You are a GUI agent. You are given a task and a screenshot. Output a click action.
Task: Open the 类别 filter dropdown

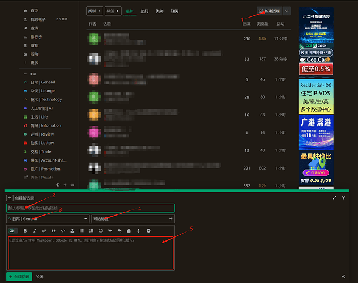[95, 11]
